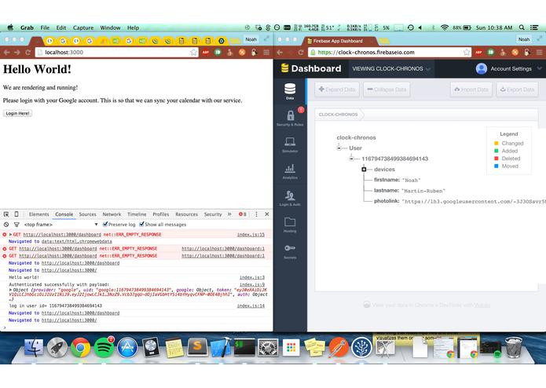Click the clock-chronos.firebaseio.com address bar
The image size is (546, 388).
tap(390, 52)
